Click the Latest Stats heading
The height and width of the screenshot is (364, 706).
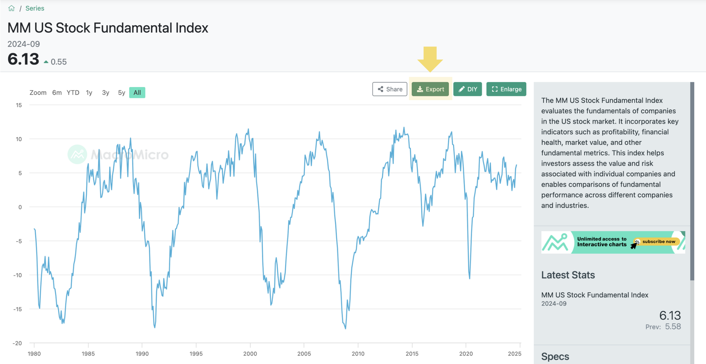(x=568, y=275)
